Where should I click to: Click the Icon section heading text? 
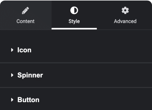click(24, 50)
